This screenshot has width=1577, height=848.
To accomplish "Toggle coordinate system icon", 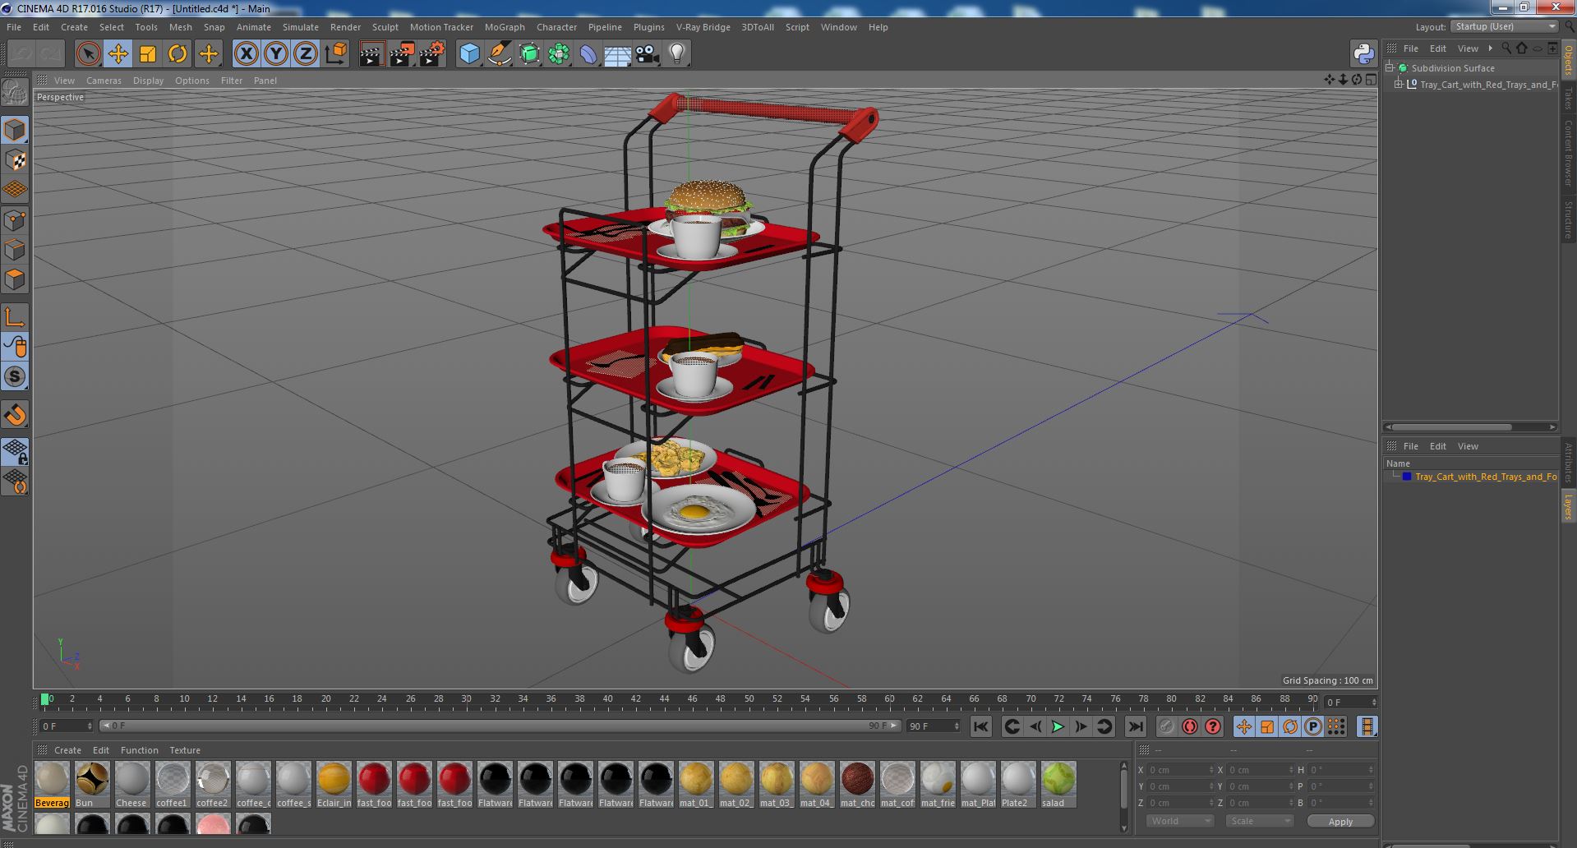I will point(335,54).
